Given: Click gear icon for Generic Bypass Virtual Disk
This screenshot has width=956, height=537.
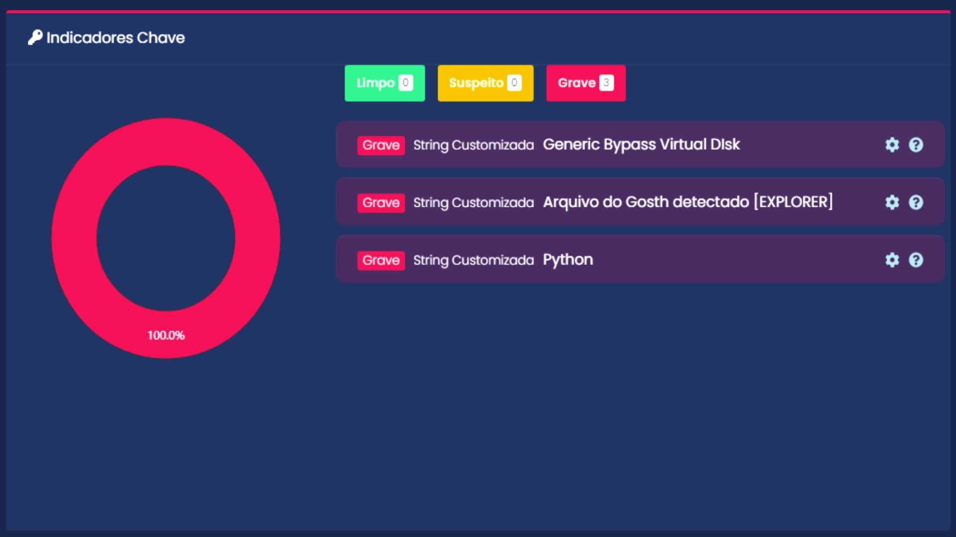Looking at the screenshot, I should point(892,145).
